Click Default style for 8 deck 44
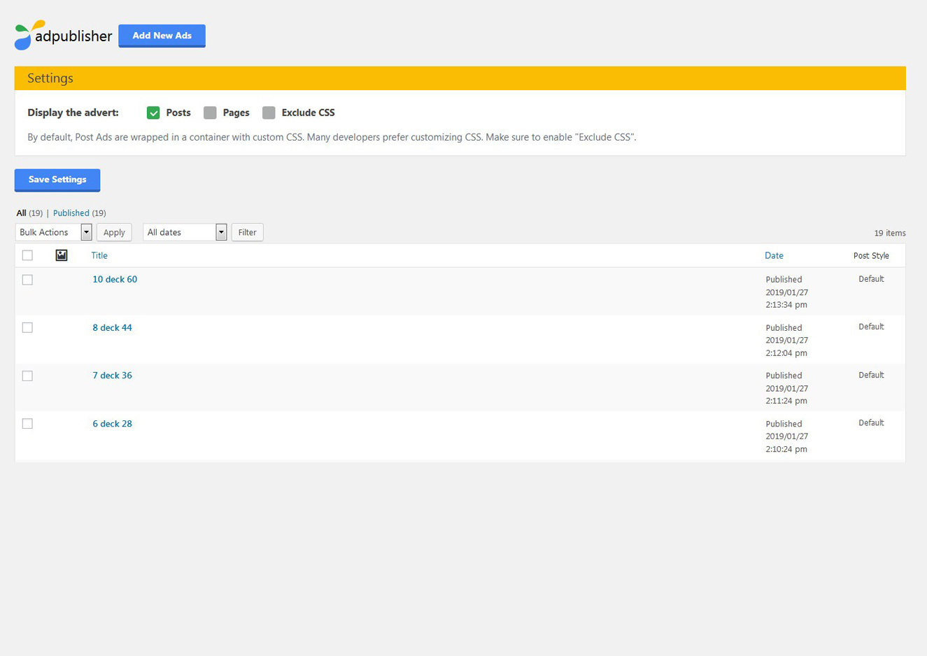The width and height of the screenshot is (927, 656). [x=871, y=327]
